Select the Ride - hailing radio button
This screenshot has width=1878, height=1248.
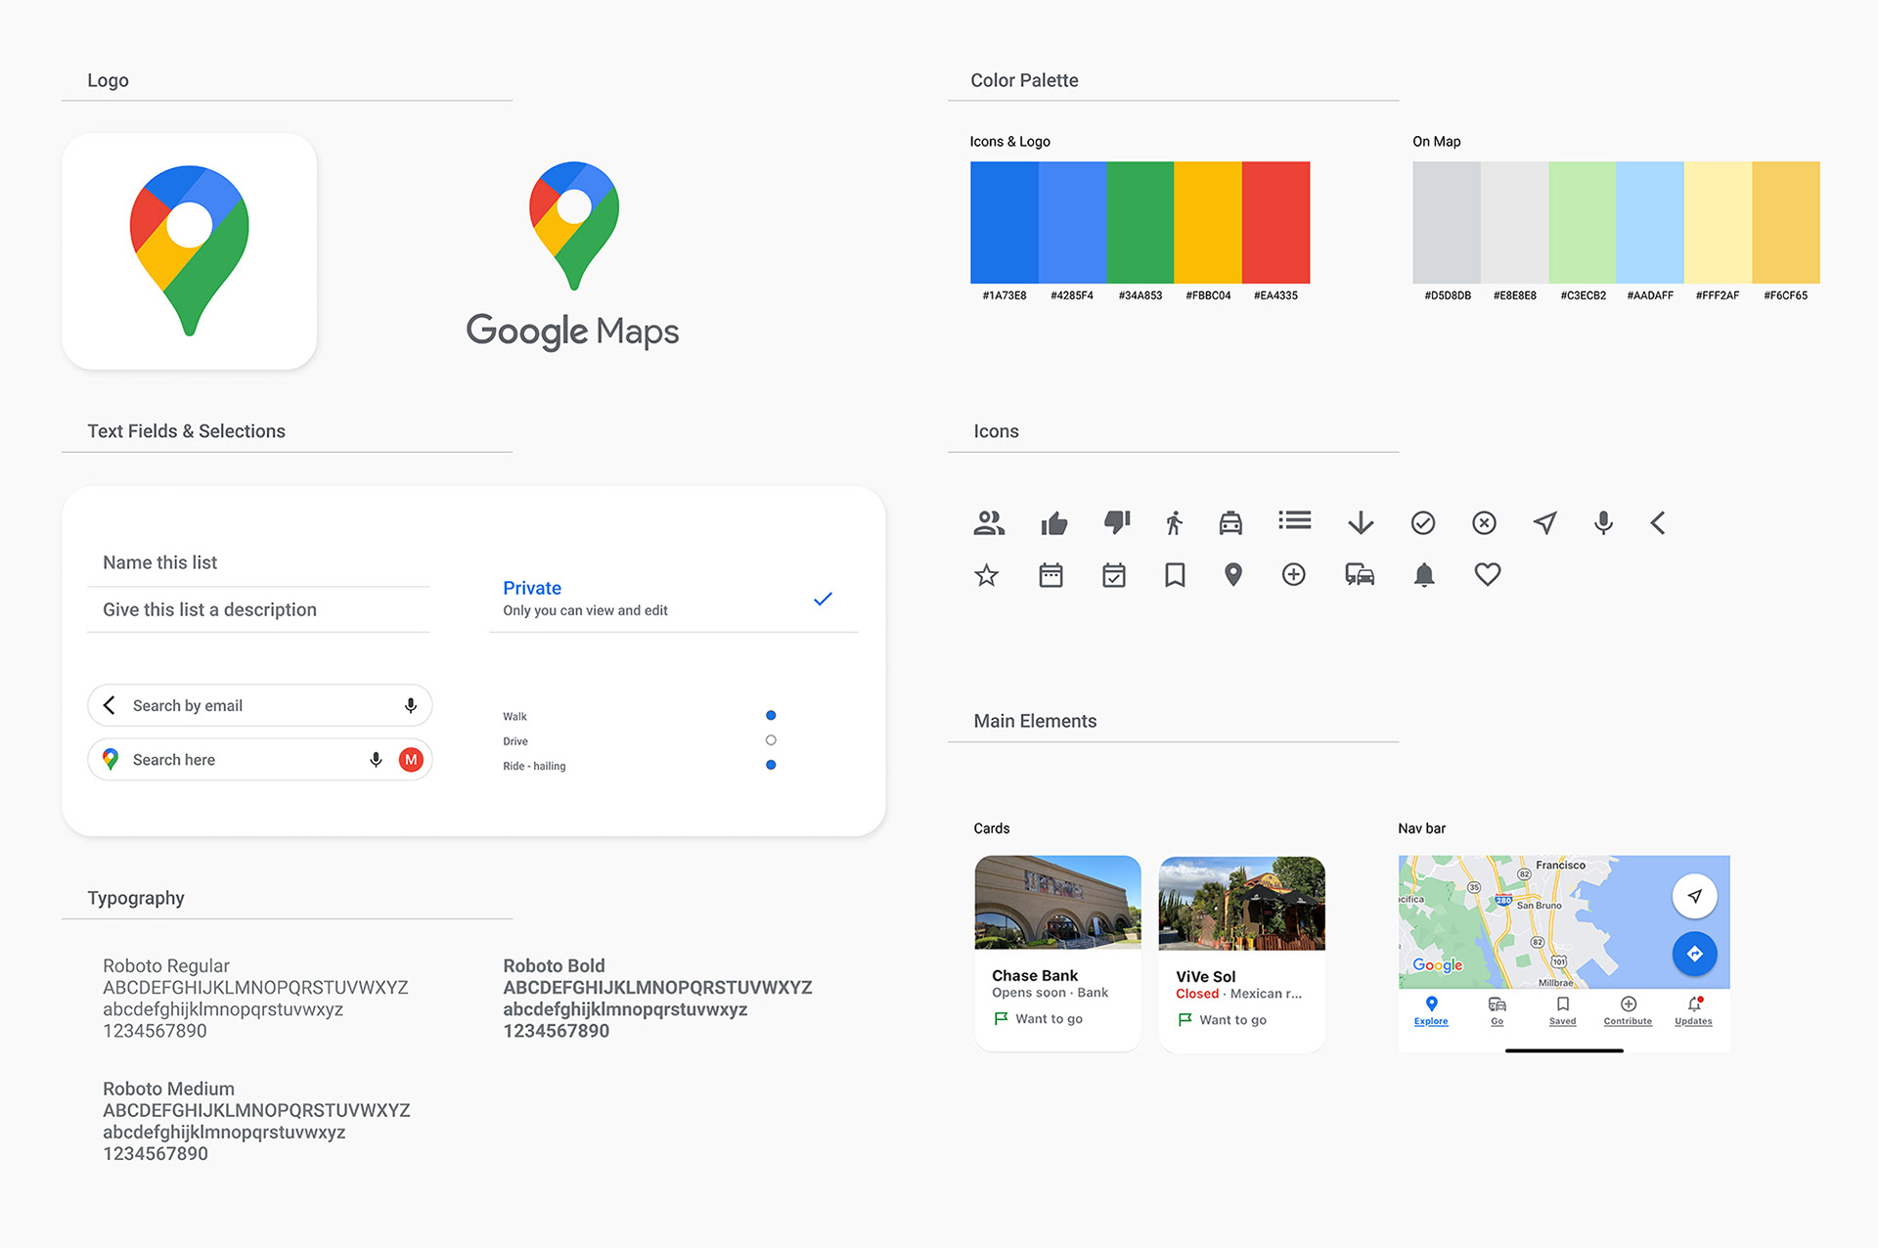pos(771,765)
